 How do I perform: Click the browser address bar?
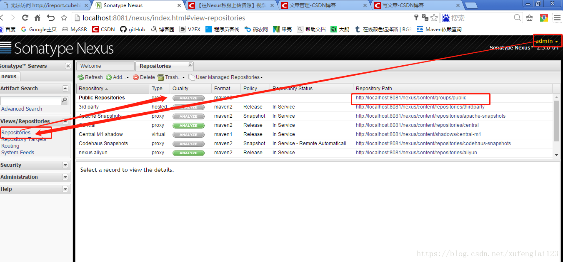pos(242,18)
